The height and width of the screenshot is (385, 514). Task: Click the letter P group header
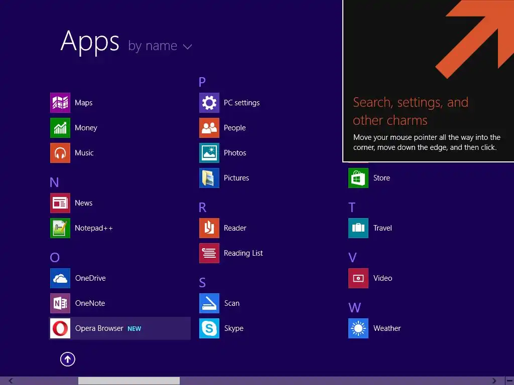click(202, 82)
